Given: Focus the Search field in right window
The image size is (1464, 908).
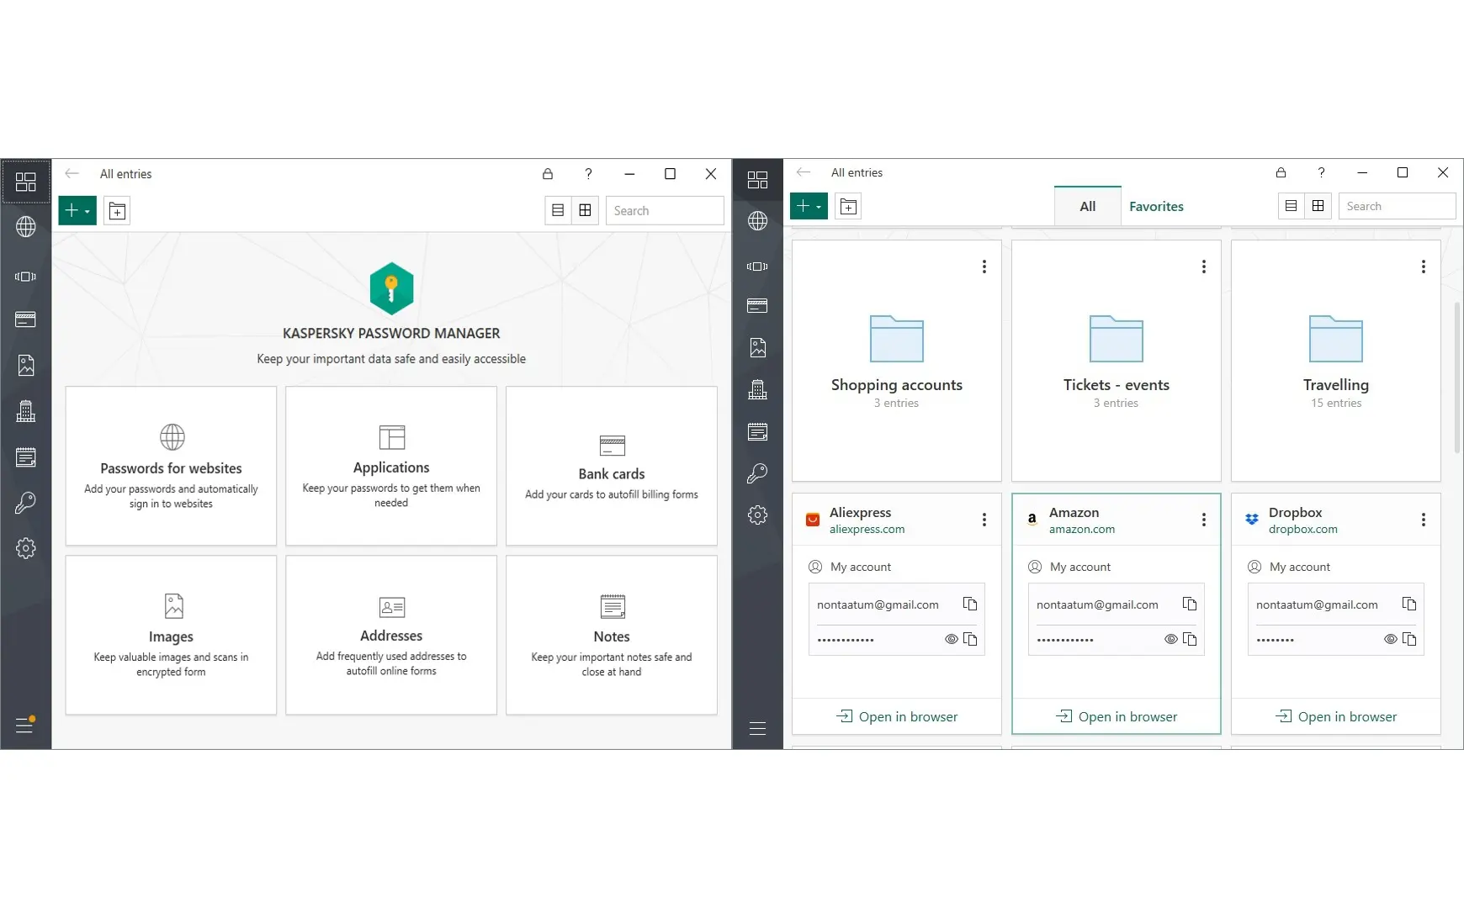Looking at the screenshot, I should click(1397, 206).
